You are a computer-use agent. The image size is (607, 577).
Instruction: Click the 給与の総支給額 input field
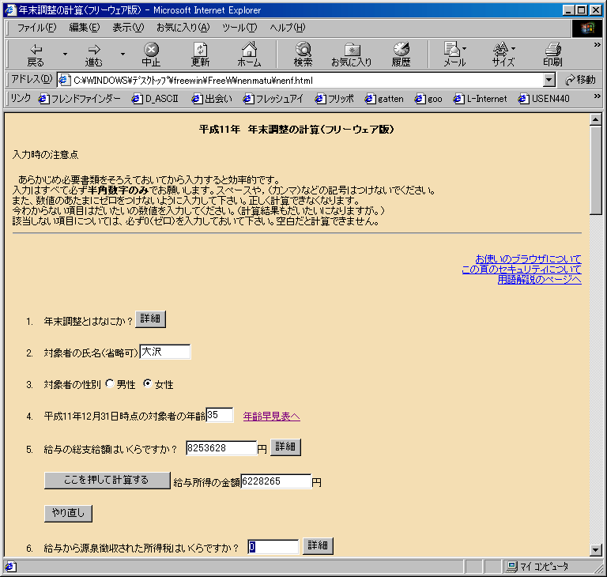tap(221, 448)
